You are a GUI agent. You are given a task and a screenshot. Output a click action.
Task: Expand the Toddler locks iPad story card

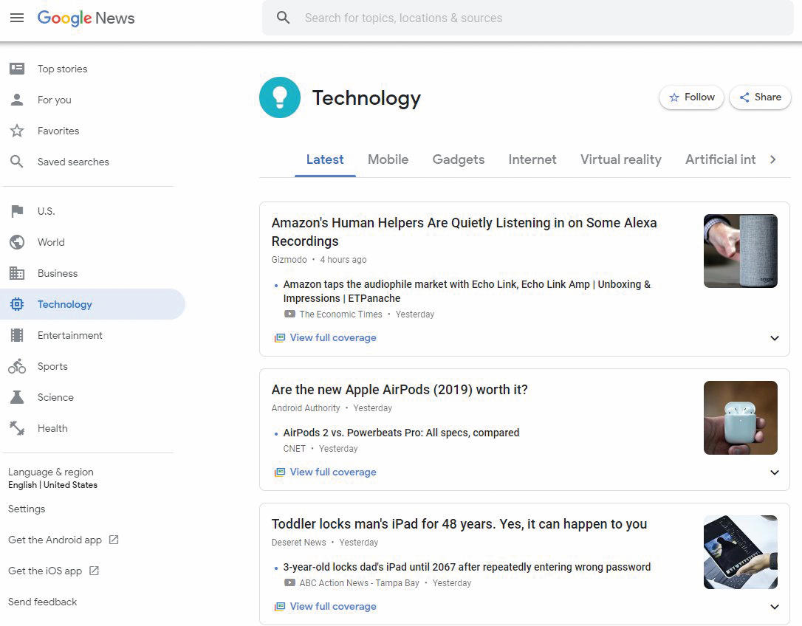(x=775, y=607)
